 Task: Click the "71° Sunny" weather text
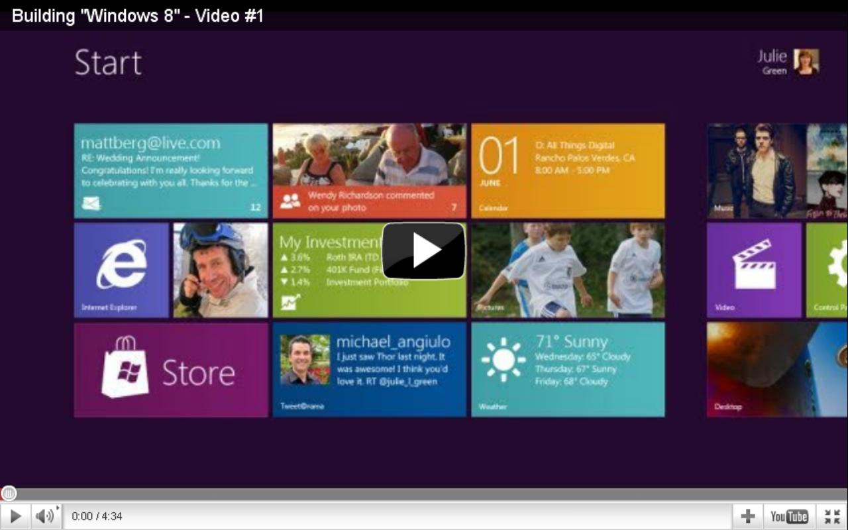tap(572, 342)
